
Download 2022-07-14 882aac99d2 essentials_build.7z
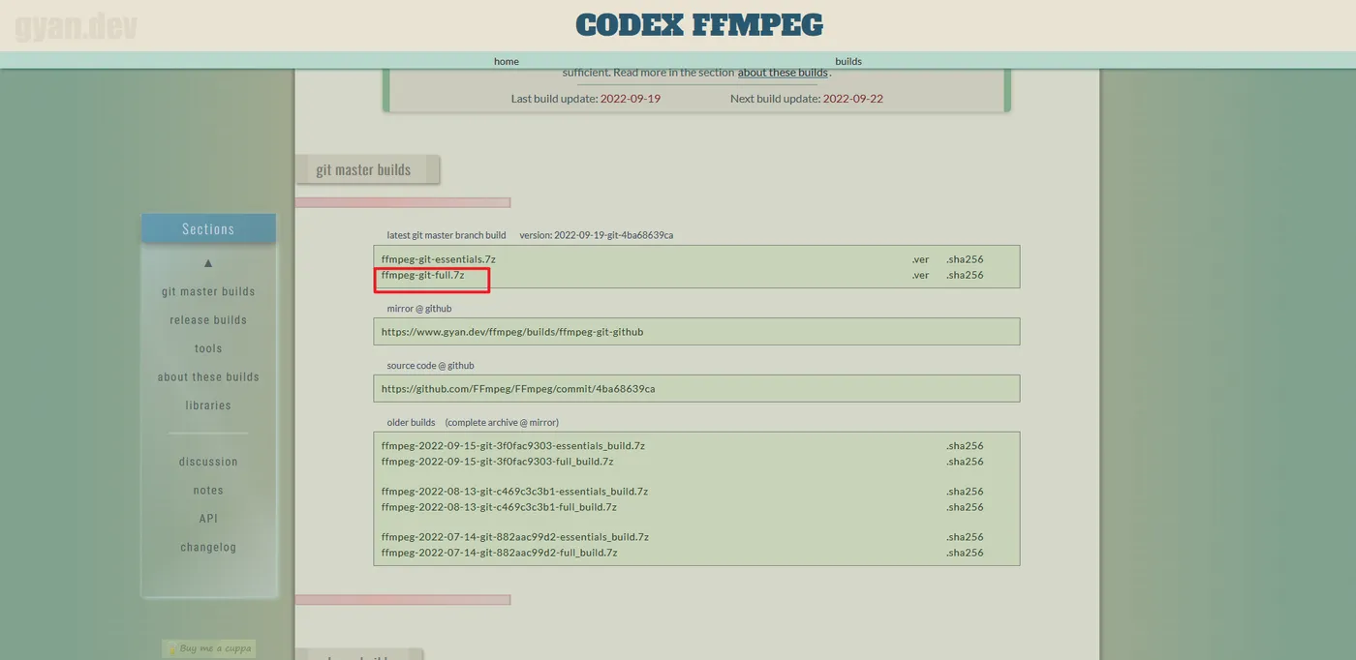click(x=515, y=537)
